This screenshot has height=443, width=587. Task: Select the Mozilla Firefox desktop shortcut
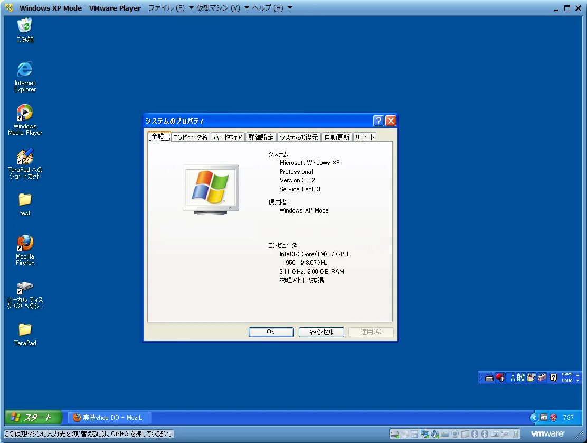pyautogui.click(x=25, y=250)
